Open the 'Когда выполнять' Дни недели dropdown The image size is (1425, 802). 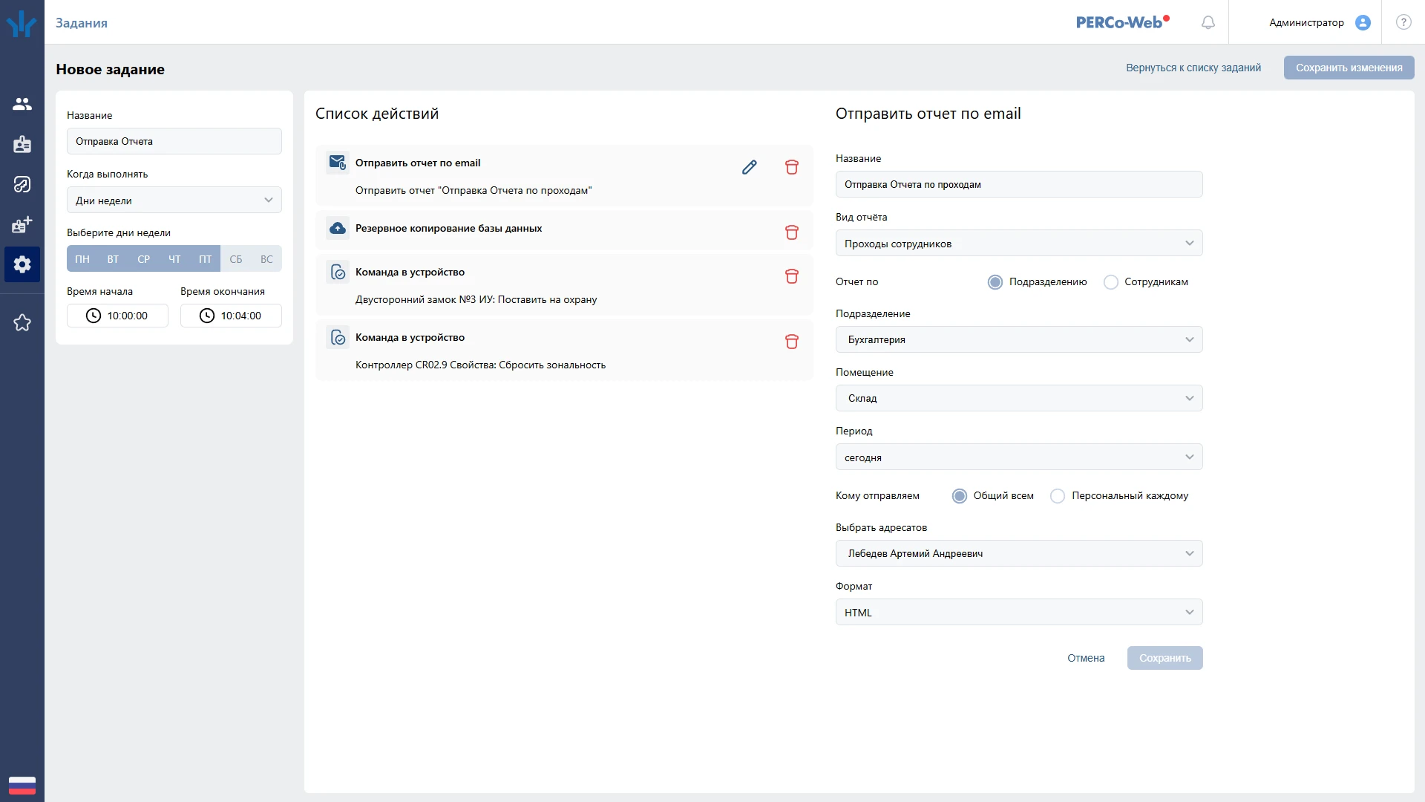point(174,200)
